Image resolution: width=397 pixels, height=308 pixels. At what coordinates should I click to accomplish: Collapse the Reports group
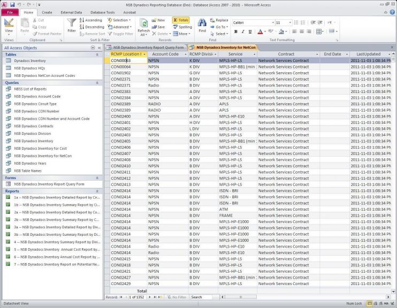tap(97, 191)
